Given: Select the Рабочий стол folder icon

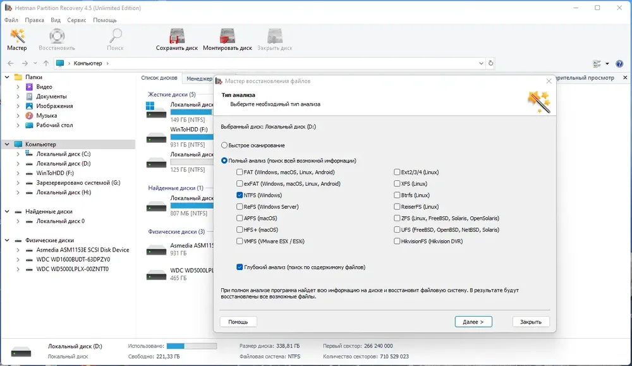Looking at the screenshot, I should [x=29, y=125].
